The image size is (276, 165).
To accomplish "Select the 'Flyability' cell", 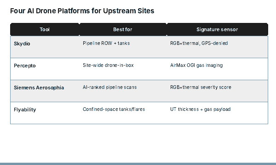I will point(45,113).
